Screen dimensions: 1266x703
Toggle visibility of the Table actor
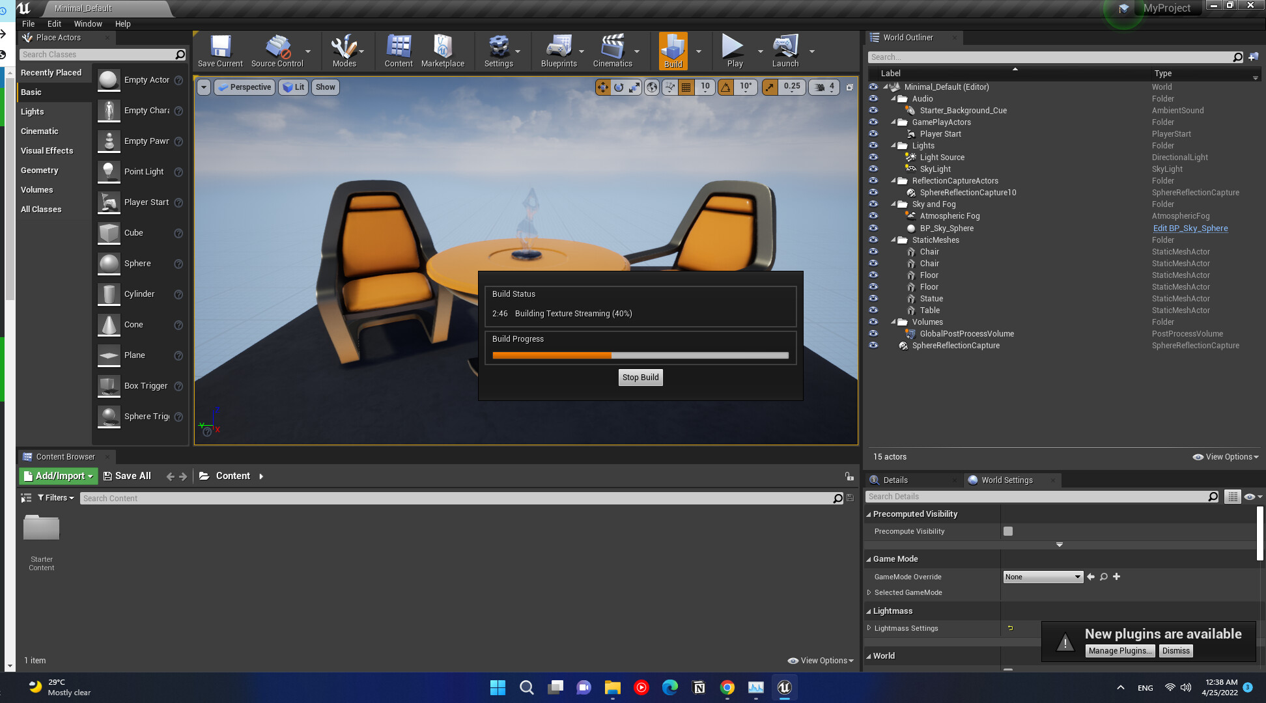click(x=873, y=310)
